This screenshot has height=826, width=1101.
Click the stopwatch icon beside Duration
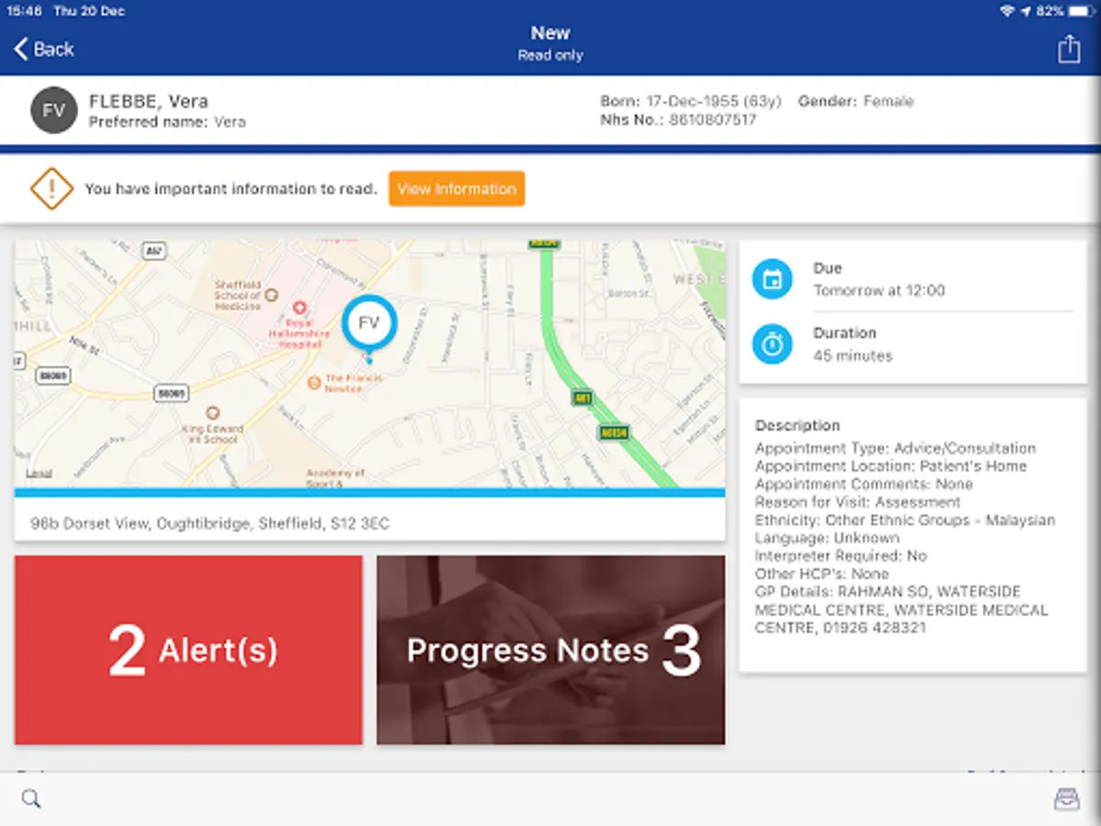tap(773, 344)
